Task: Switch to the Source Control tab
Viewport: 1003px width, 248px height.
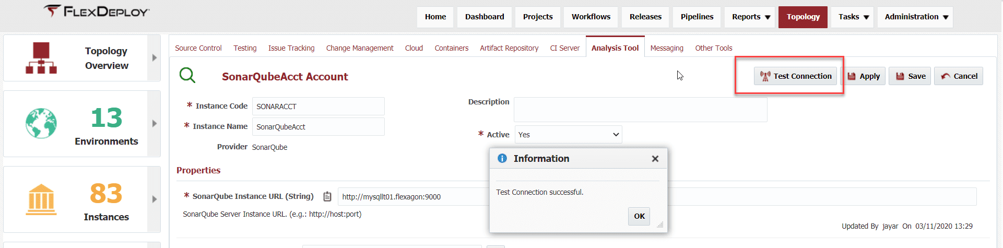Action: (x=198, y=48)
